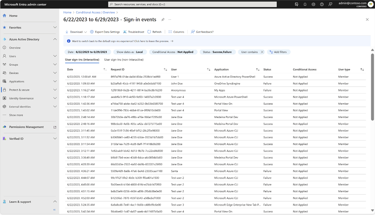This screenshot has width=375, height=215.
Task: Open the portal Cloud Shell icon in header
Action: click(297, 4)
